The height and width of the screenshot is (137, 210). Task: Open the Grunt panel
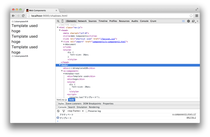(153, 21)
